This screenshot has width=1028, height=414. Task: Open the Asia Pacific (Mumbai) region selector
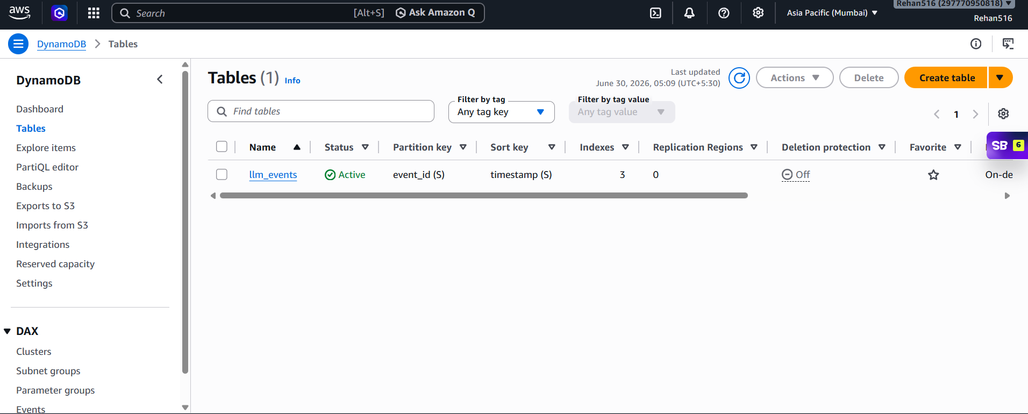(832, 13)
